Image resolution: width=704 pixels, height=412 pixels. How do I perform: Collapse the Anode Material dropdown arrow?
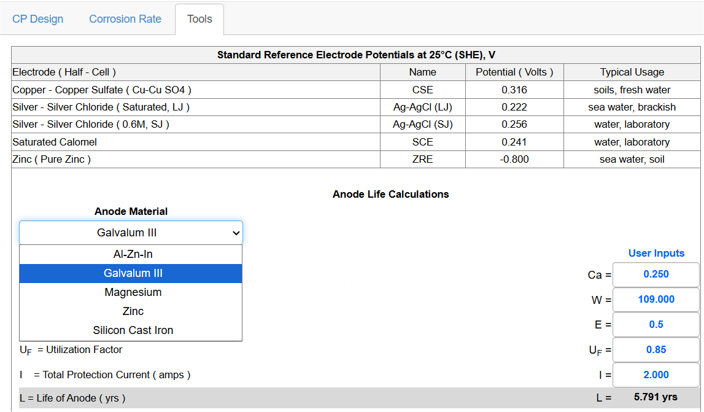[236, 233]
